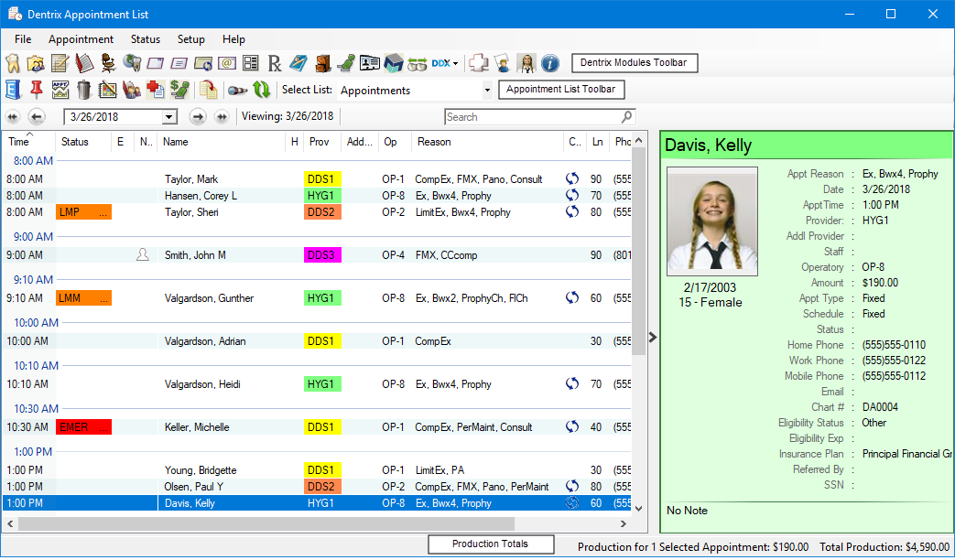Open the tooth chart module icon
The height and width of the screenshot is (560, 955).
click(x=13, y=63)
